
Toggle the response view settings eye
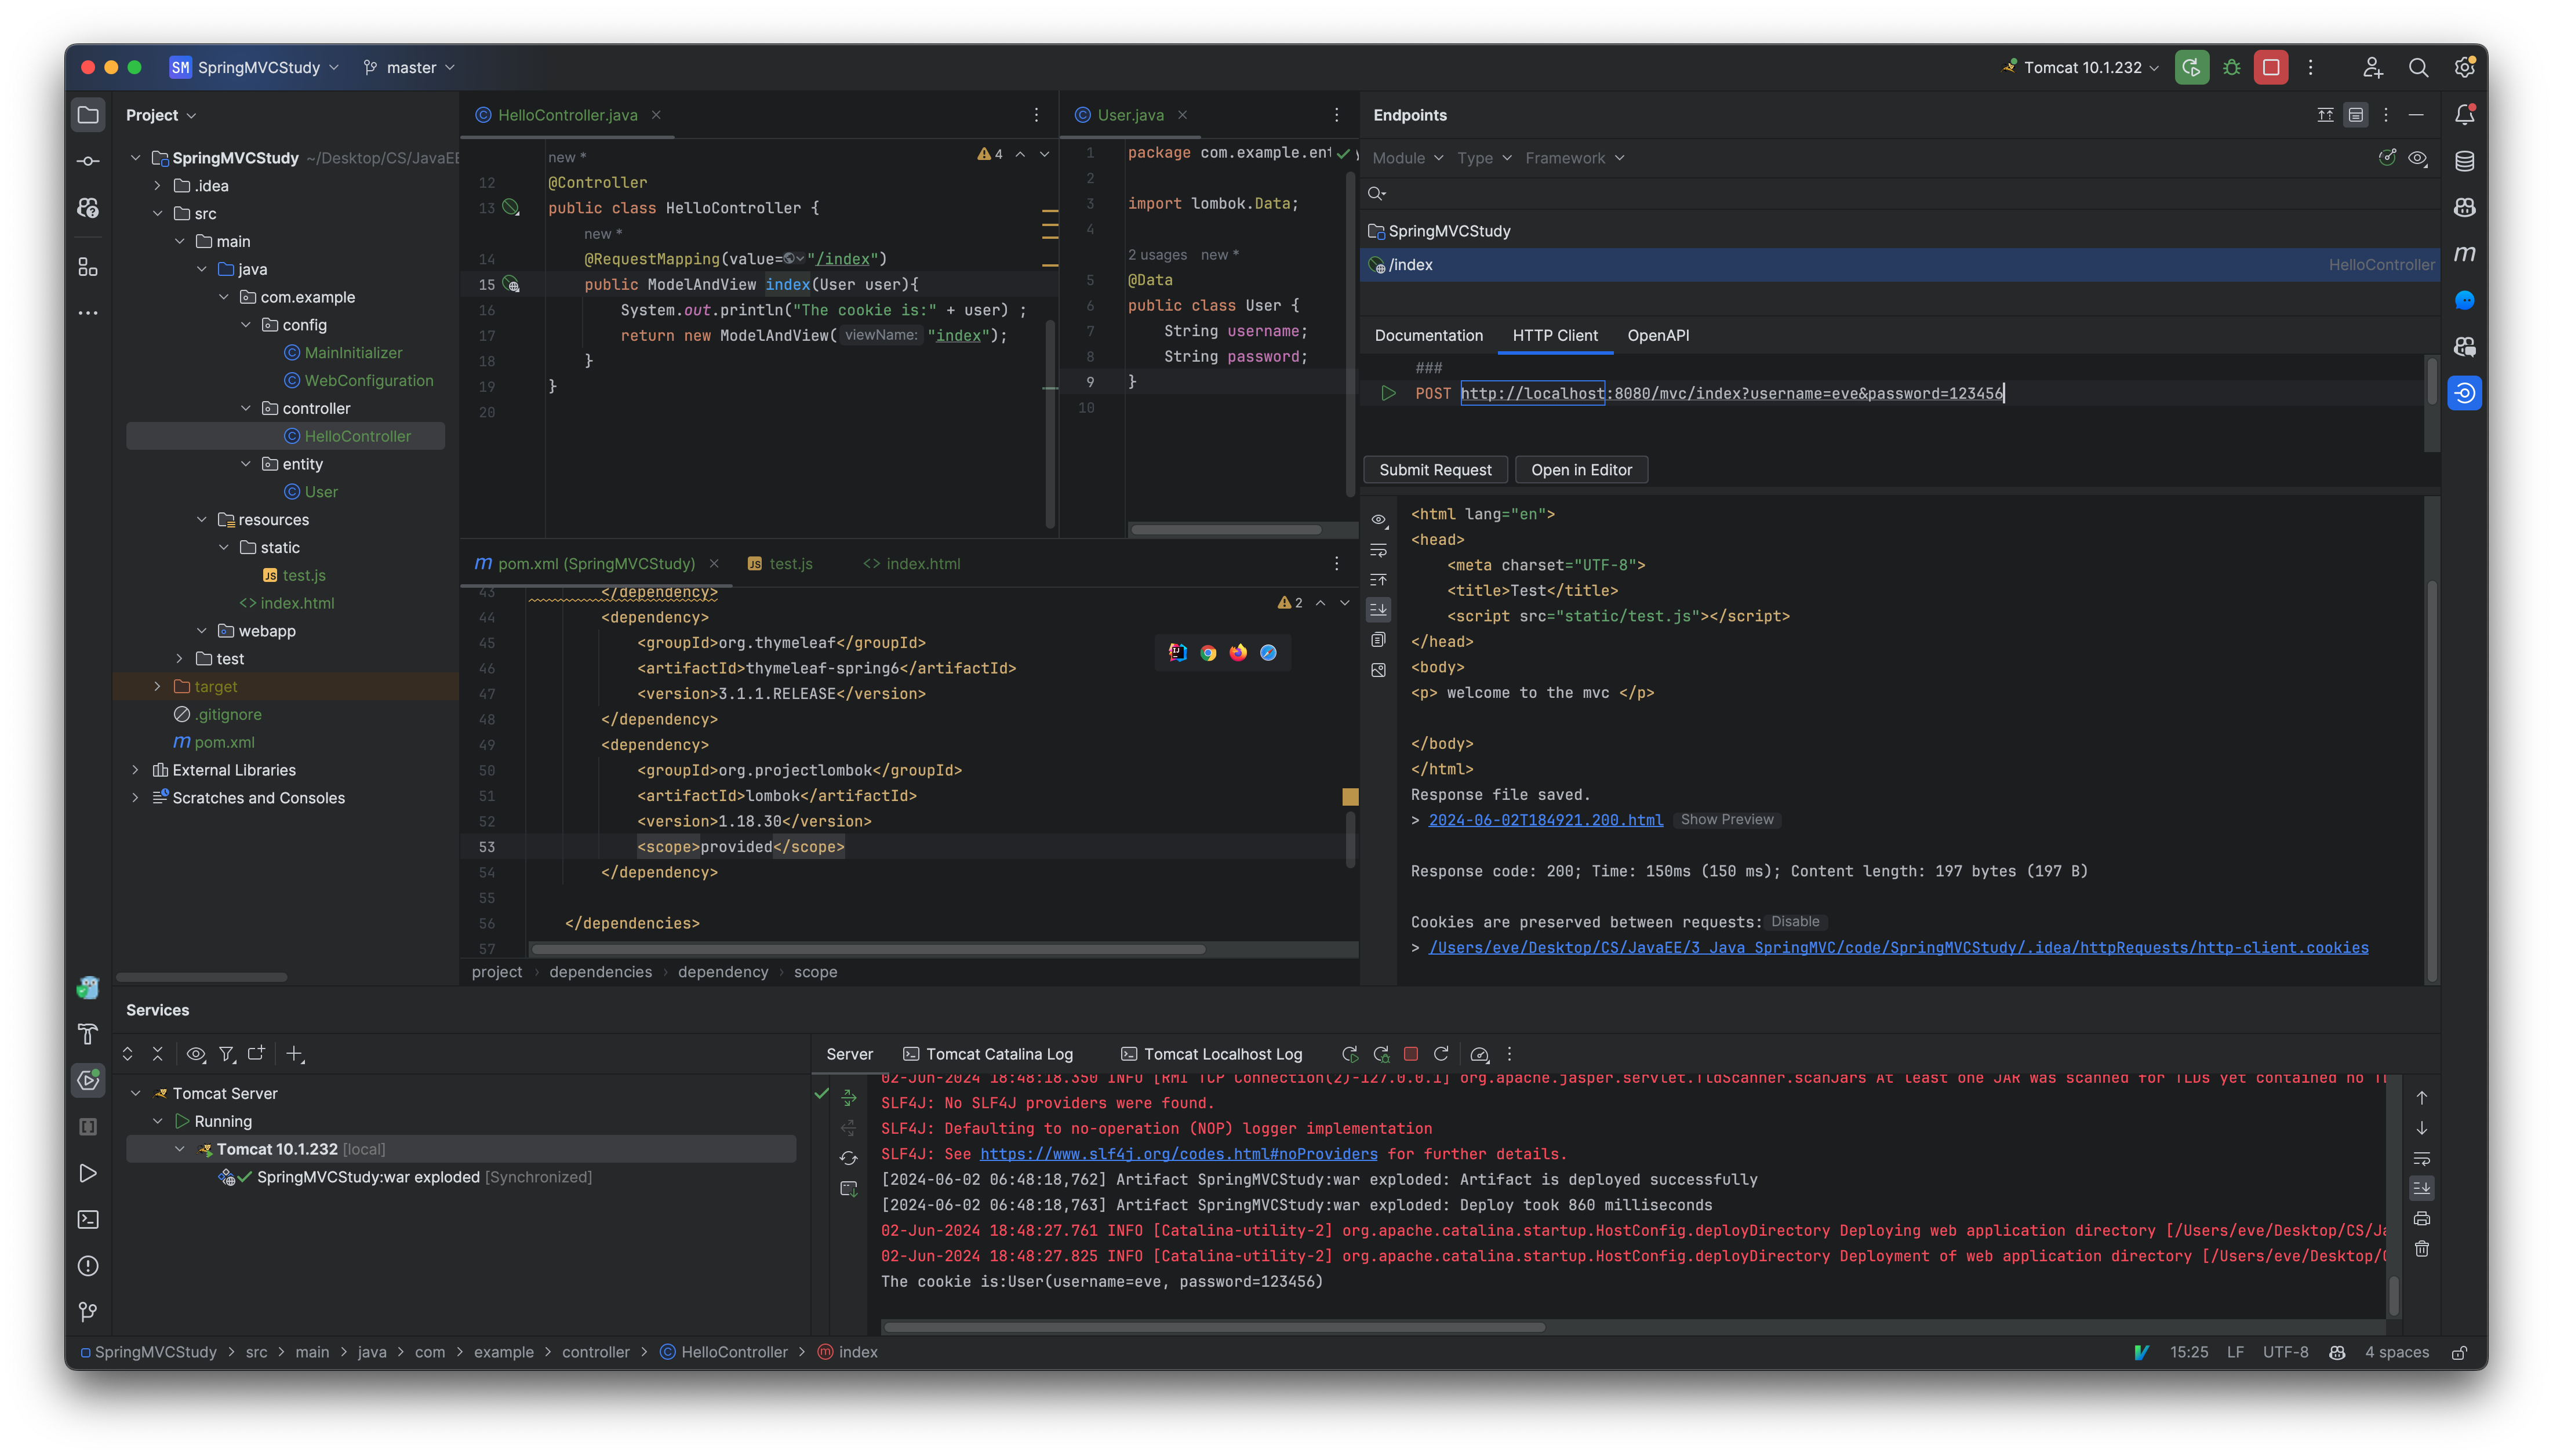[1379, 520]
